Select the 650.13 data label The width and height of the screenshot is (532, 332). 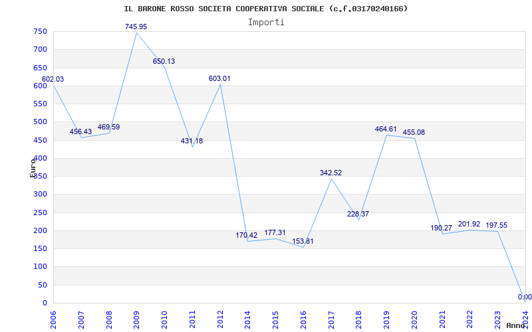(164, 61)
